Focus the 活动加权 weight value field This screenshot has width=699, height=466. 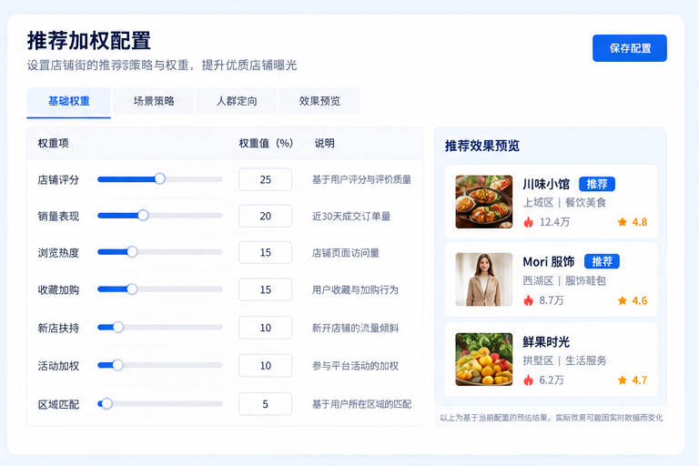point(265,366)
